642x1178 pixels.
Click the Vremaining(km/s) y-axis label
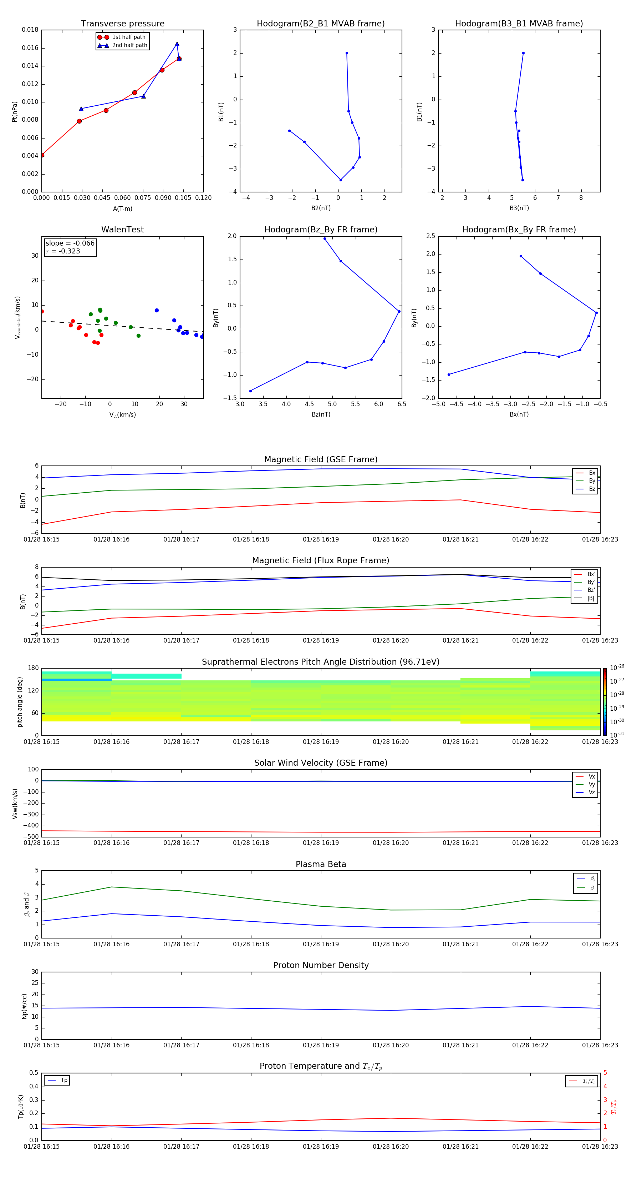click(17, 317)
